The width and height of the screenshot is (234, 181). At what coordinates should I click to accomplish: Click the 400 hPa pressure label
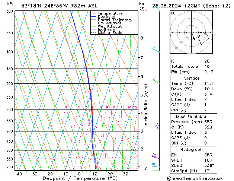pyautogui.click(x=10, y=52)
